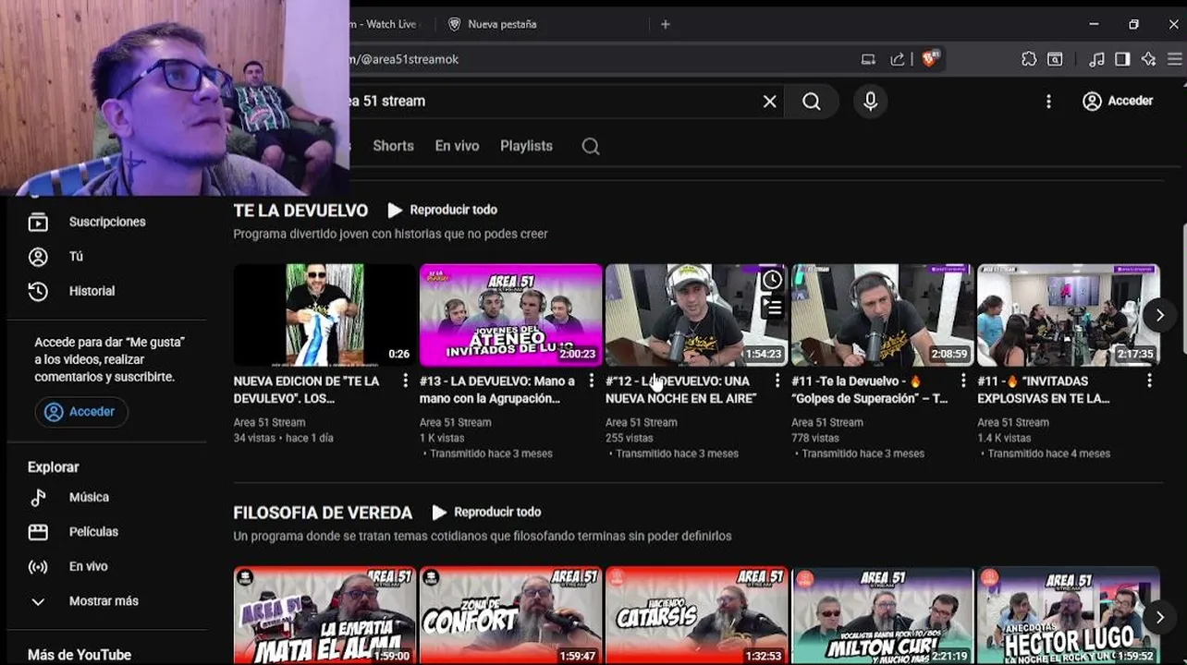
Task: Start voice search with microphone icon
Action: 870,102
